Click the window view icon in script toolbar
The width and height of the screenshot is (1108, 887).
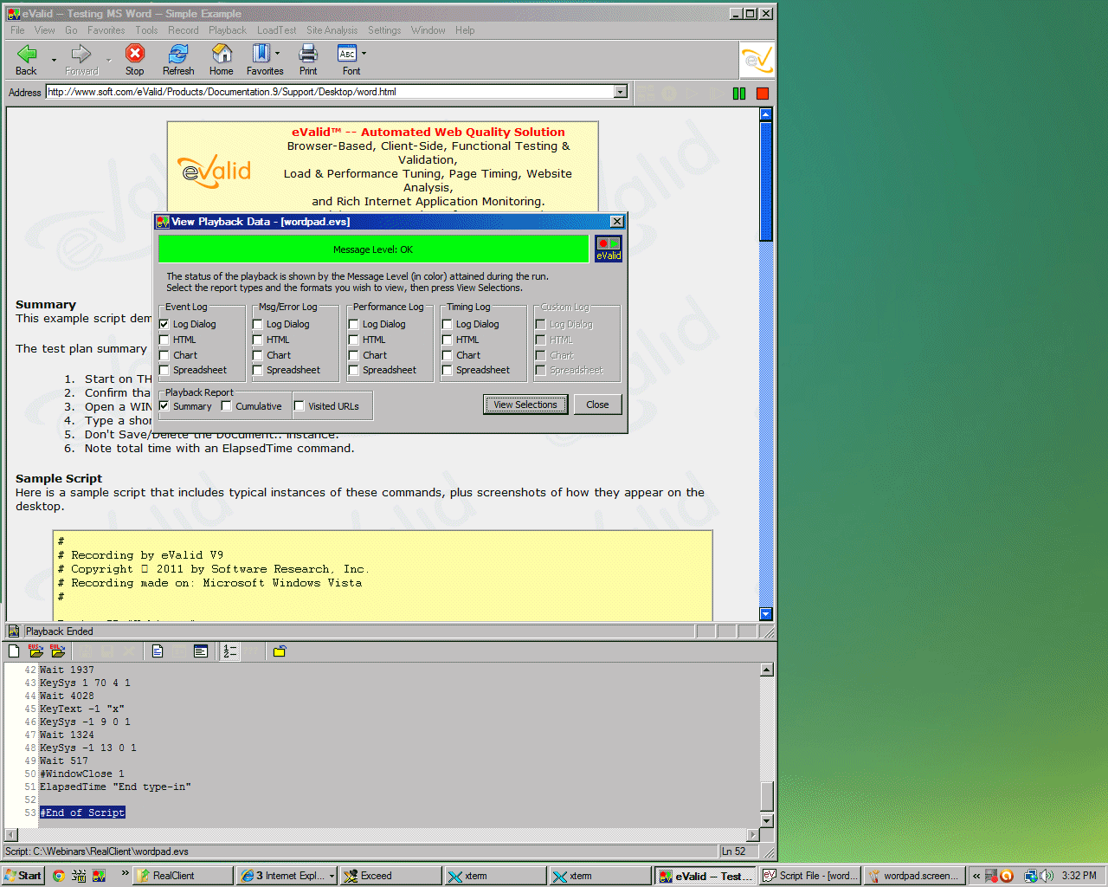(x=201, y=651)
